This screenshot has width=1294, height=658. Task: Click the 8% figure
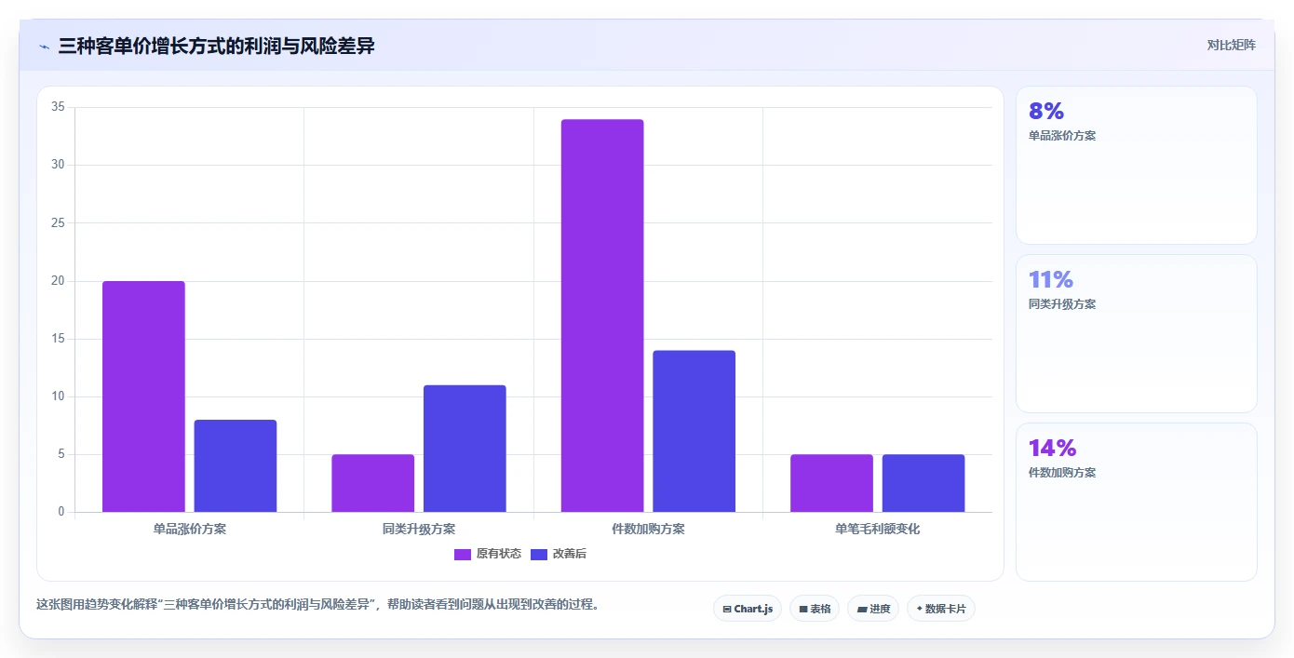pos(1046,112)
